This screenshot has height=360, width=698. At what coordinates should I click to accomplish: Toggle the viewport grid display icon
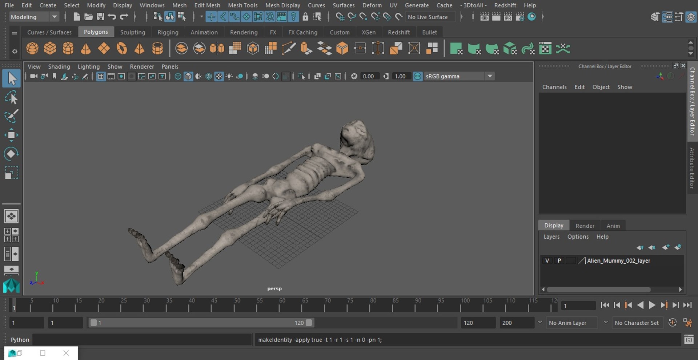coord(101,76)
